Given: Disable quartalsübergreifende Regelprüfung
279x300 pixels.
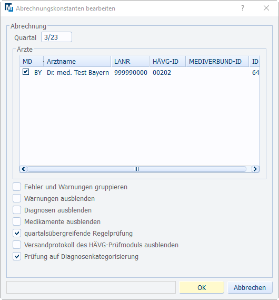Looking at the screenshot, I should coord(17,233).
